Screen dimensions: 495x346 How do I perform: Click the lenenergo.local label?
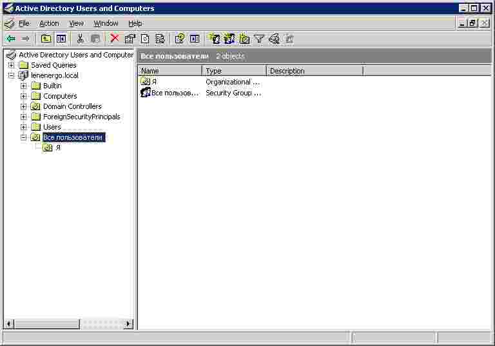point(55,75)
